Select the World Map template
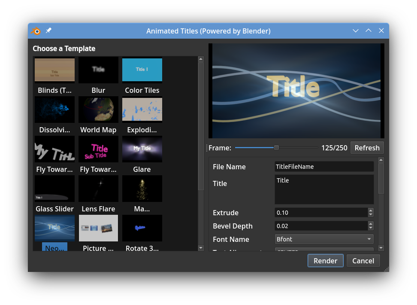 (x=98, y=109)
